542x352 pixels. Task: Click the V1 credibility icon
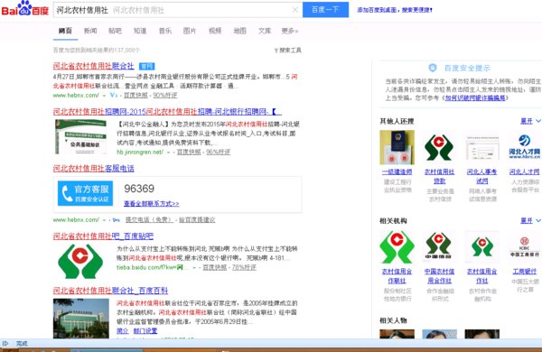(x=114, y=95)
